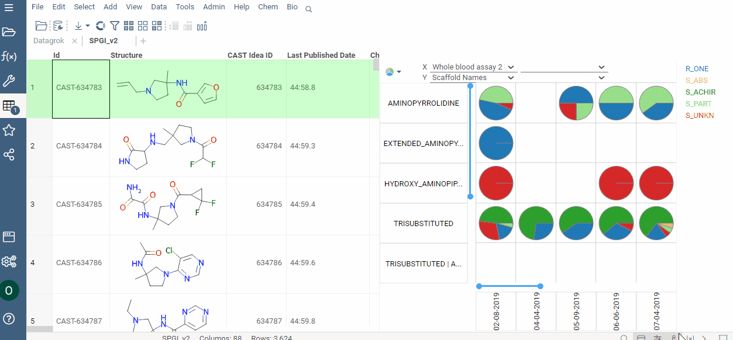Click the wrench tools sidebar icon
The height and width of the screenshot is (340, 733).
9,81
